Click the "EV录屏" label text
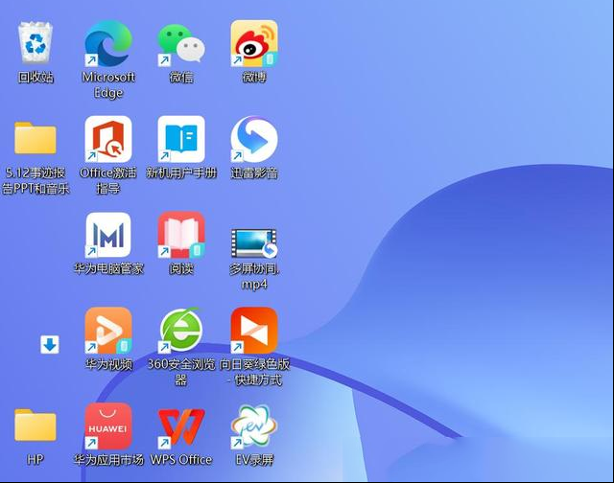 254,459
